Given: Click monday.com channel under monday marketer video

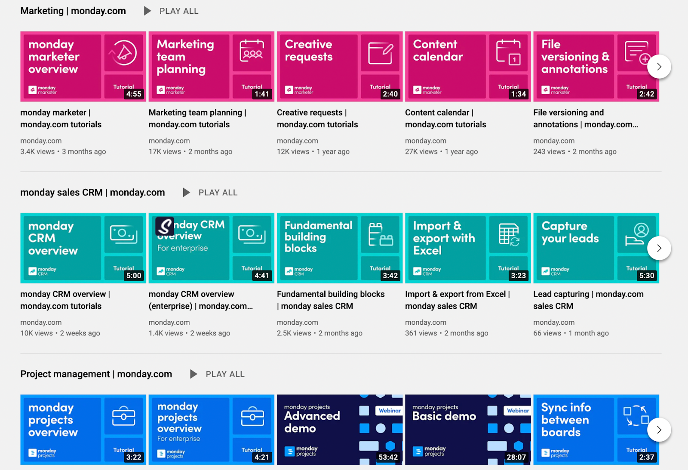Looking at the screenshot, I should coord(41,141).
